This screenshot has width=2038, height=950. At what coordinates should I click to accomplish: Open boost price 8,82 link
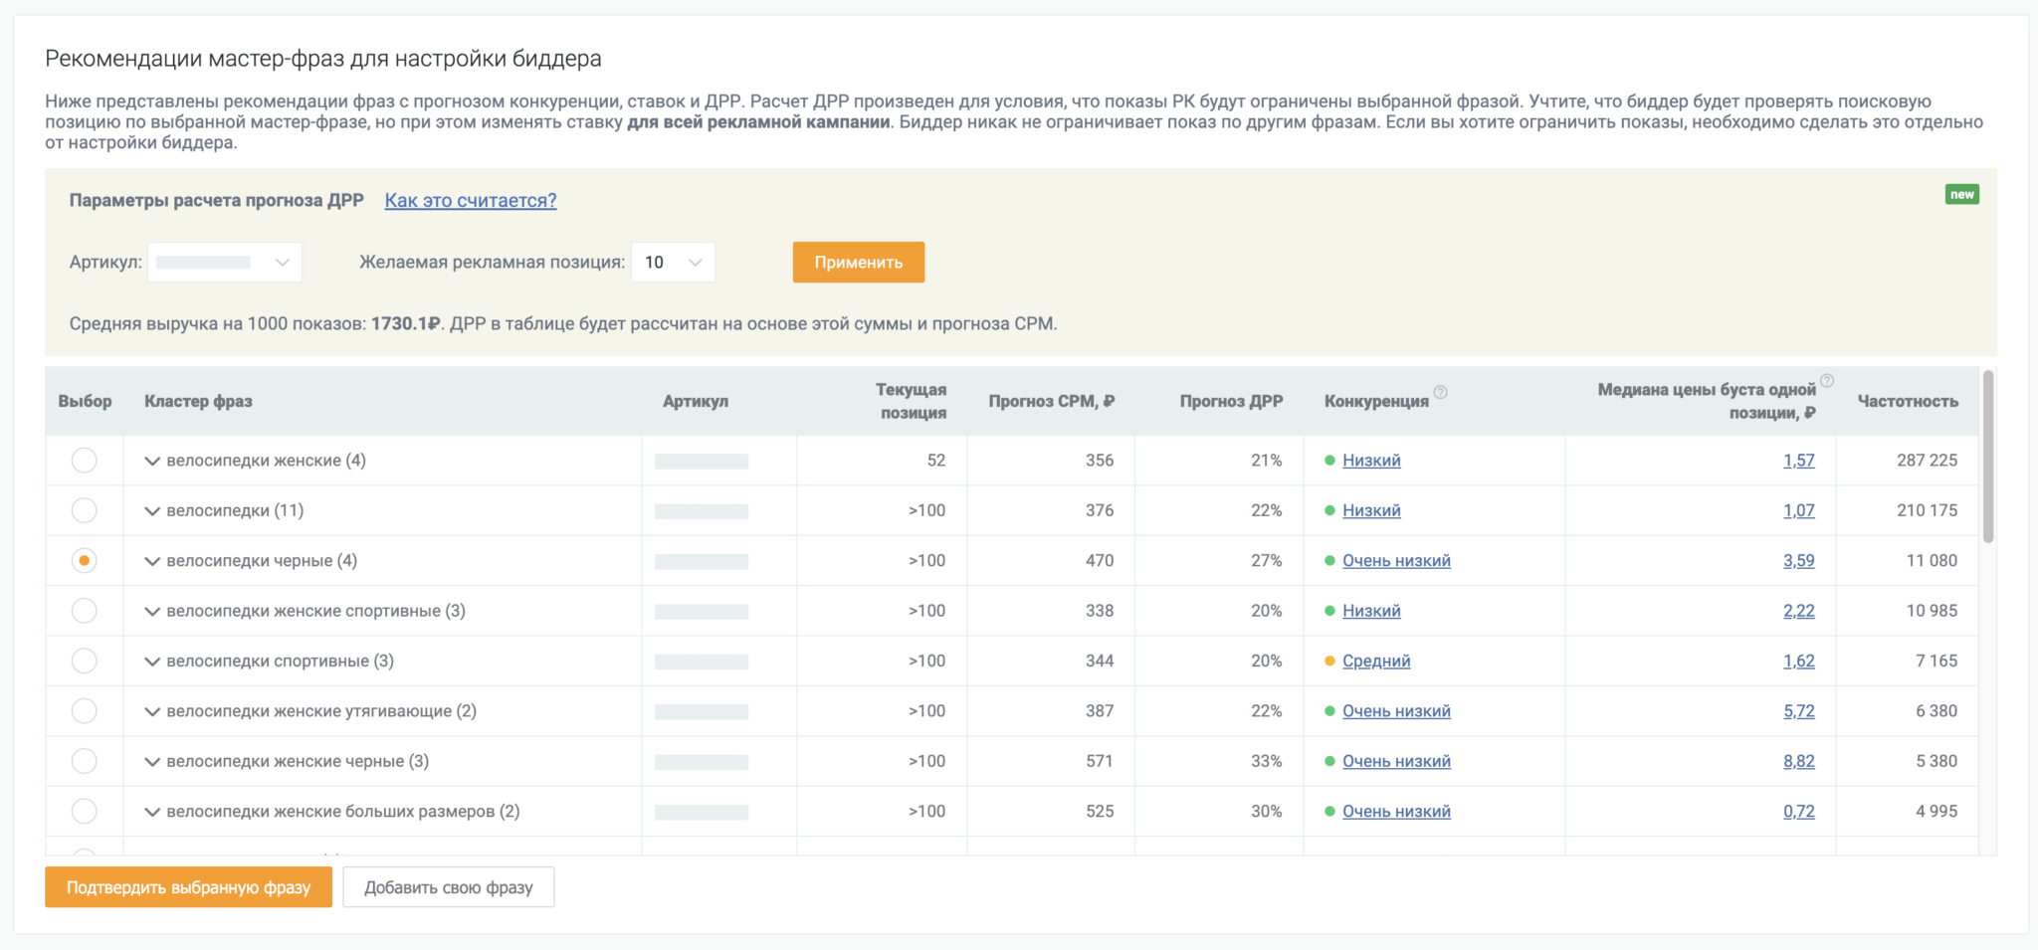(x=1798, y=761)
